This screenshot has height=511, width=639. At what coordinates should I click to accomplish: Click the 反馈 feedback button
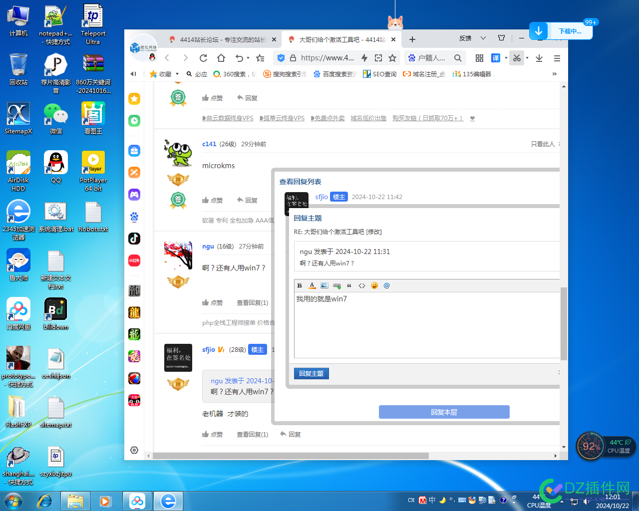pos(465,38)
